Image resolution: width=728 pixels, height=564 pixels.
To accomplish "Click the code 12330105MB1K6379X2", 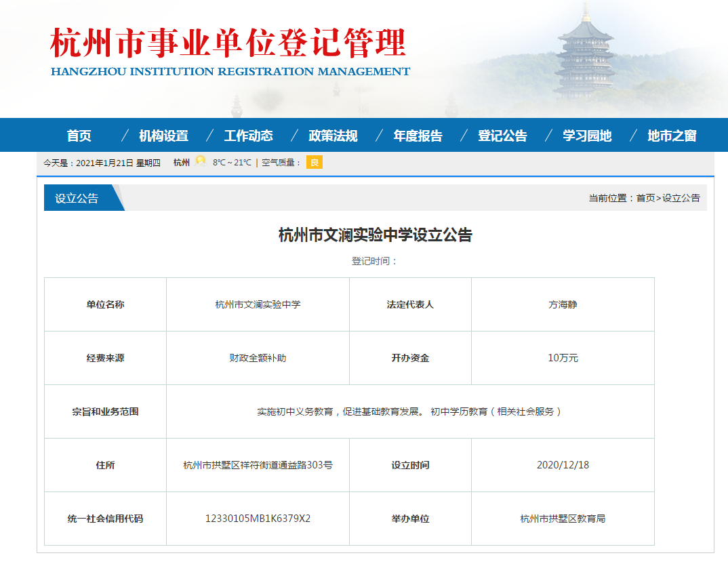I will click(x=258, y=519).
